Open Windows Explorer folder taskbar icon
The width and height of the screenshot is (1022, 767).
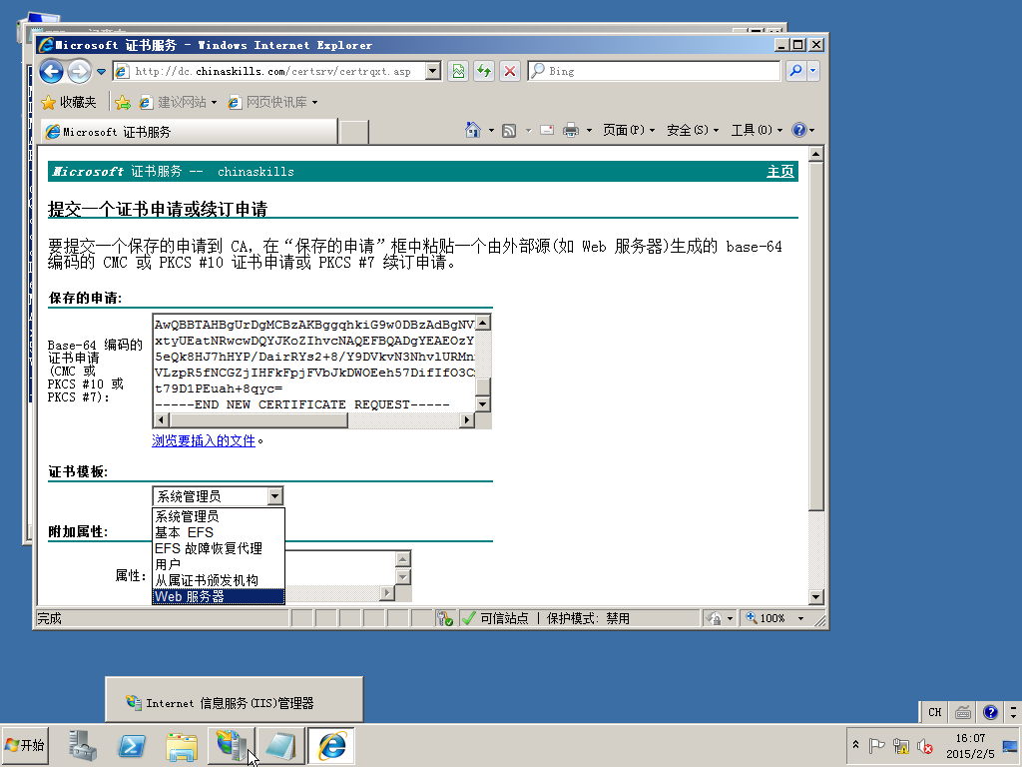(182, 745)
